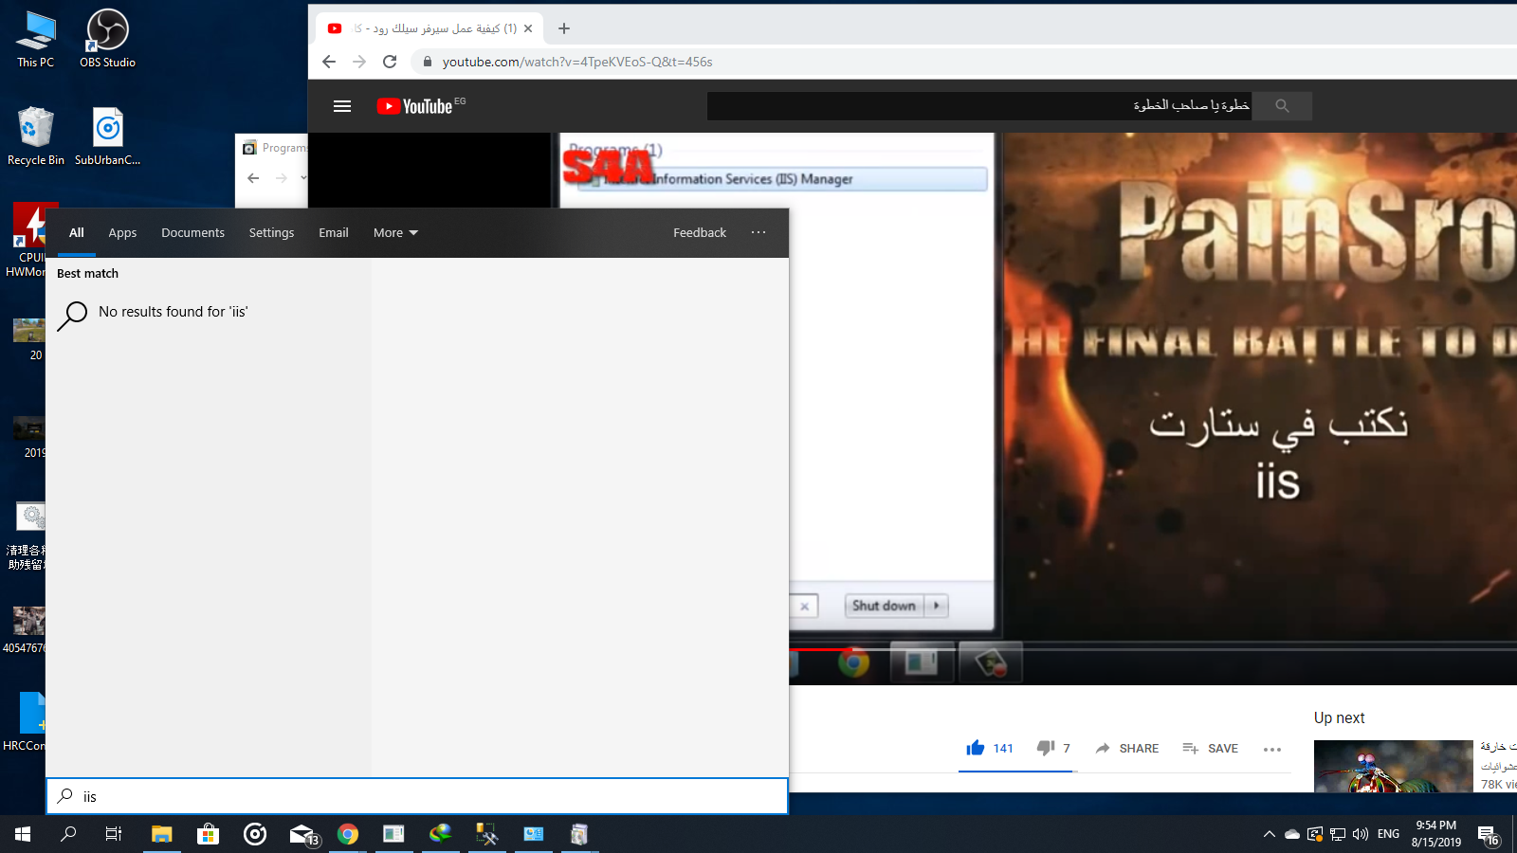The height and width of the screenshot is (853, 1517).
Task: Open clock and calendar flyout
Action: [1436, 834]
